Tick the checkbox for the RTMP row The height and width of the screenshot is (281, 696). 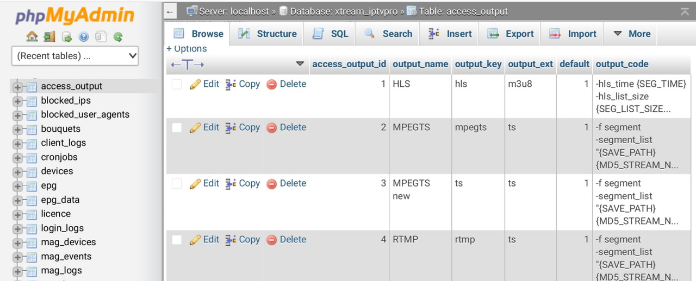tap(177, 239)
